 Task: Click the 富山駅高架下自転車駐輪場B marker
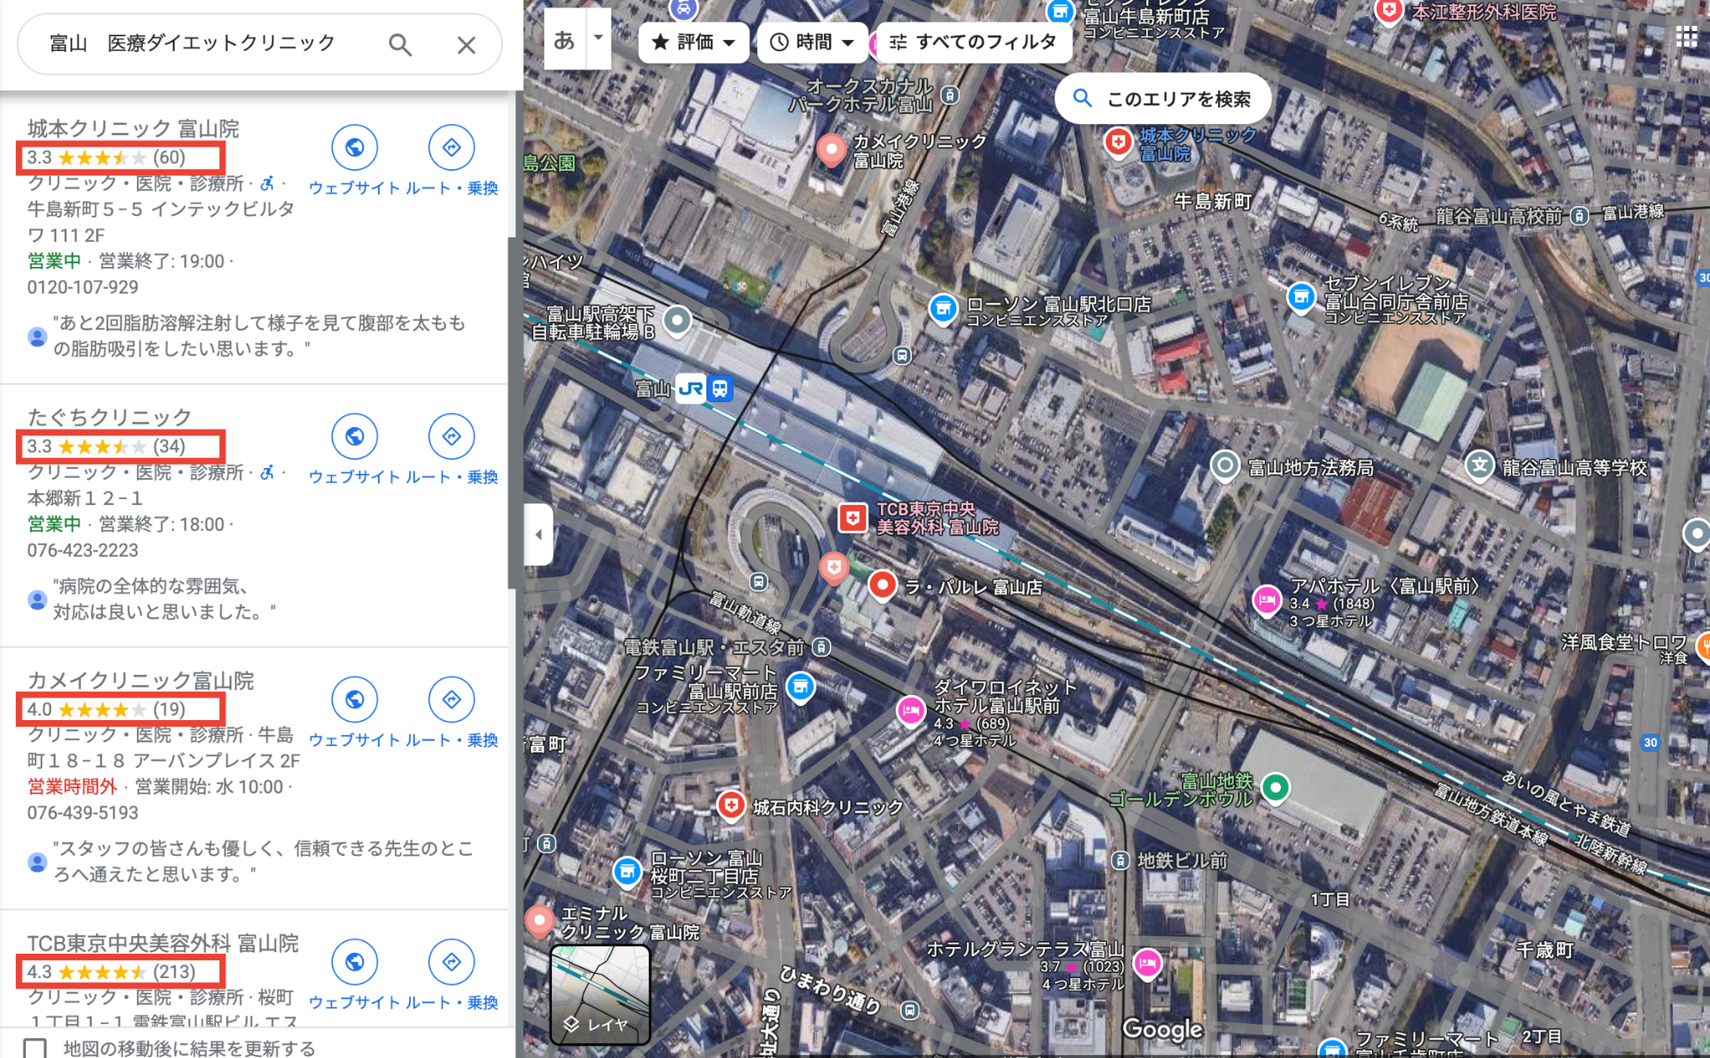(x=677, y=320)
